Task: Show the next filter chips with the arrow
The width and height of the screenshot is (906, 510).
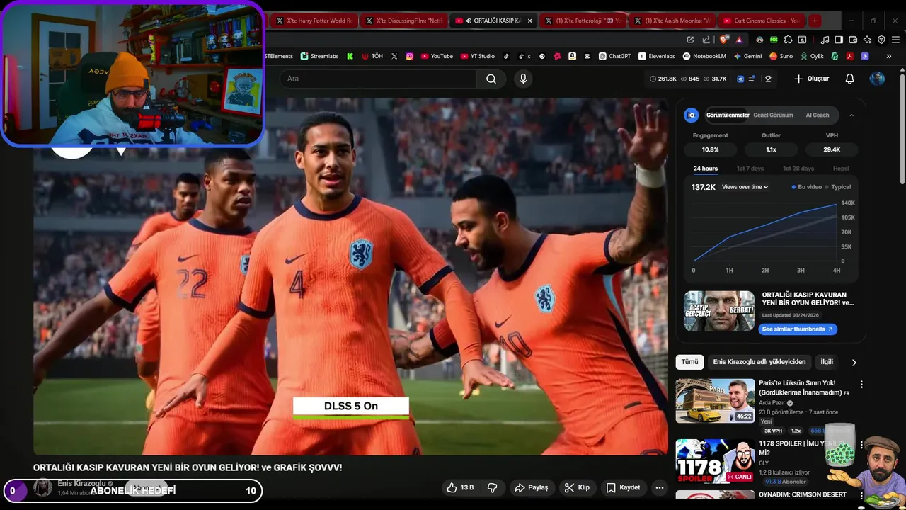Action: click(x=854, y=362)
